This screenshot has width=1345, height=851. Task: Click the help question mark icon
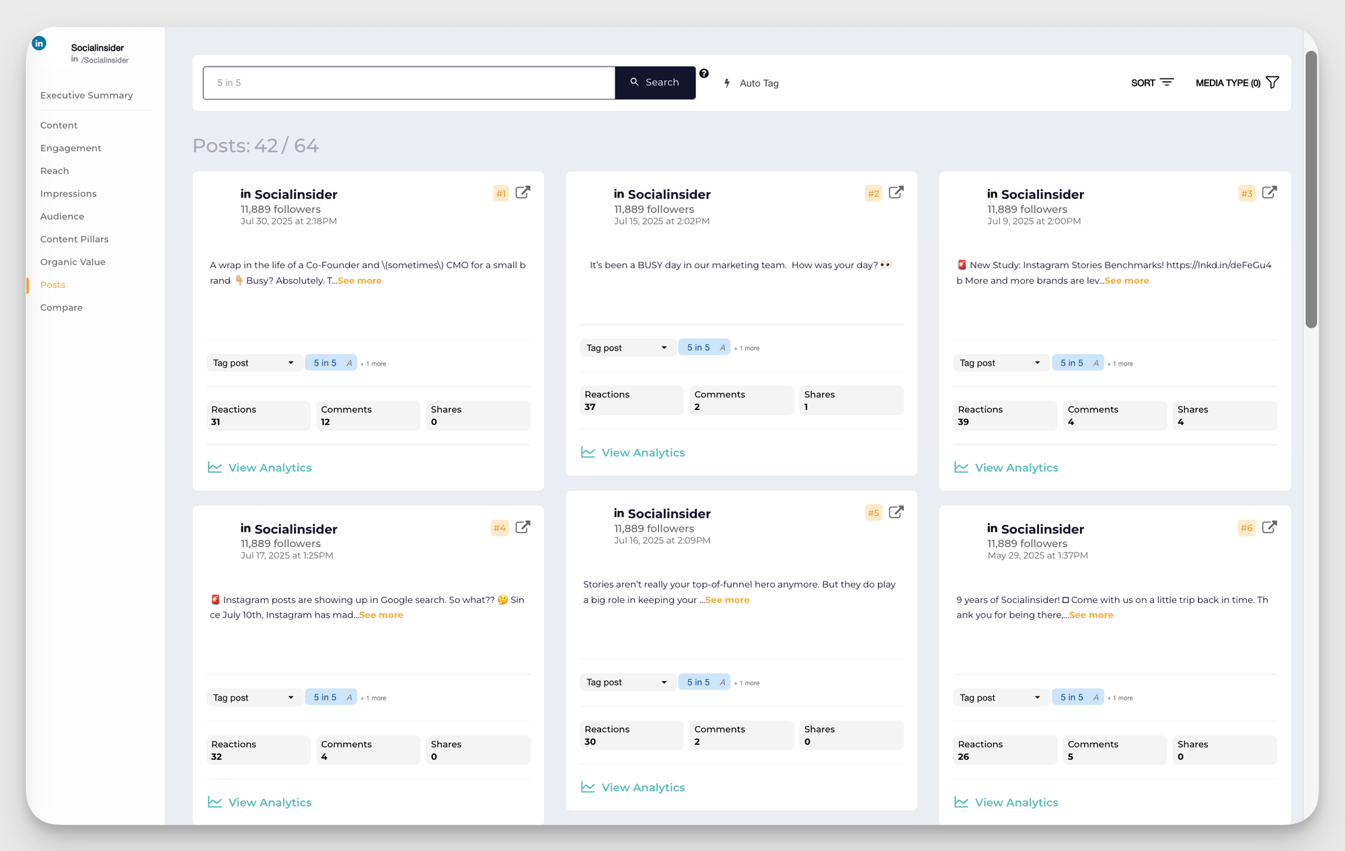703,73
